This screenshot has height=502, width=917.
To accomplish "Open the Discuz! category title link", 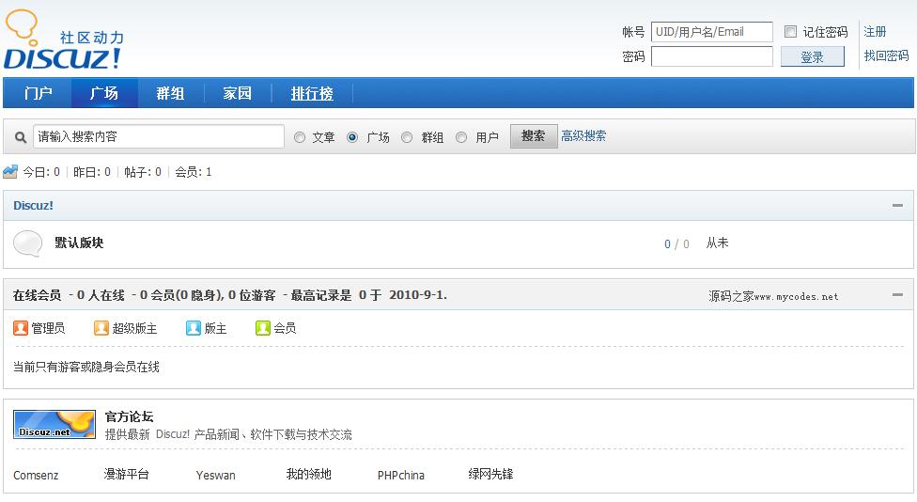I will [33, 205].
